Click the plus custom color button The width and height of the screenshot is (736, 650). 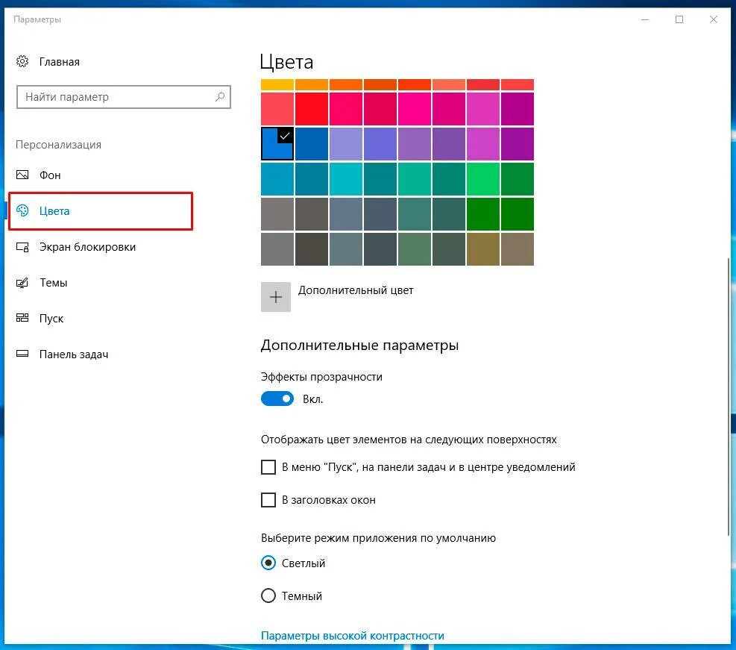pos(275,297)
